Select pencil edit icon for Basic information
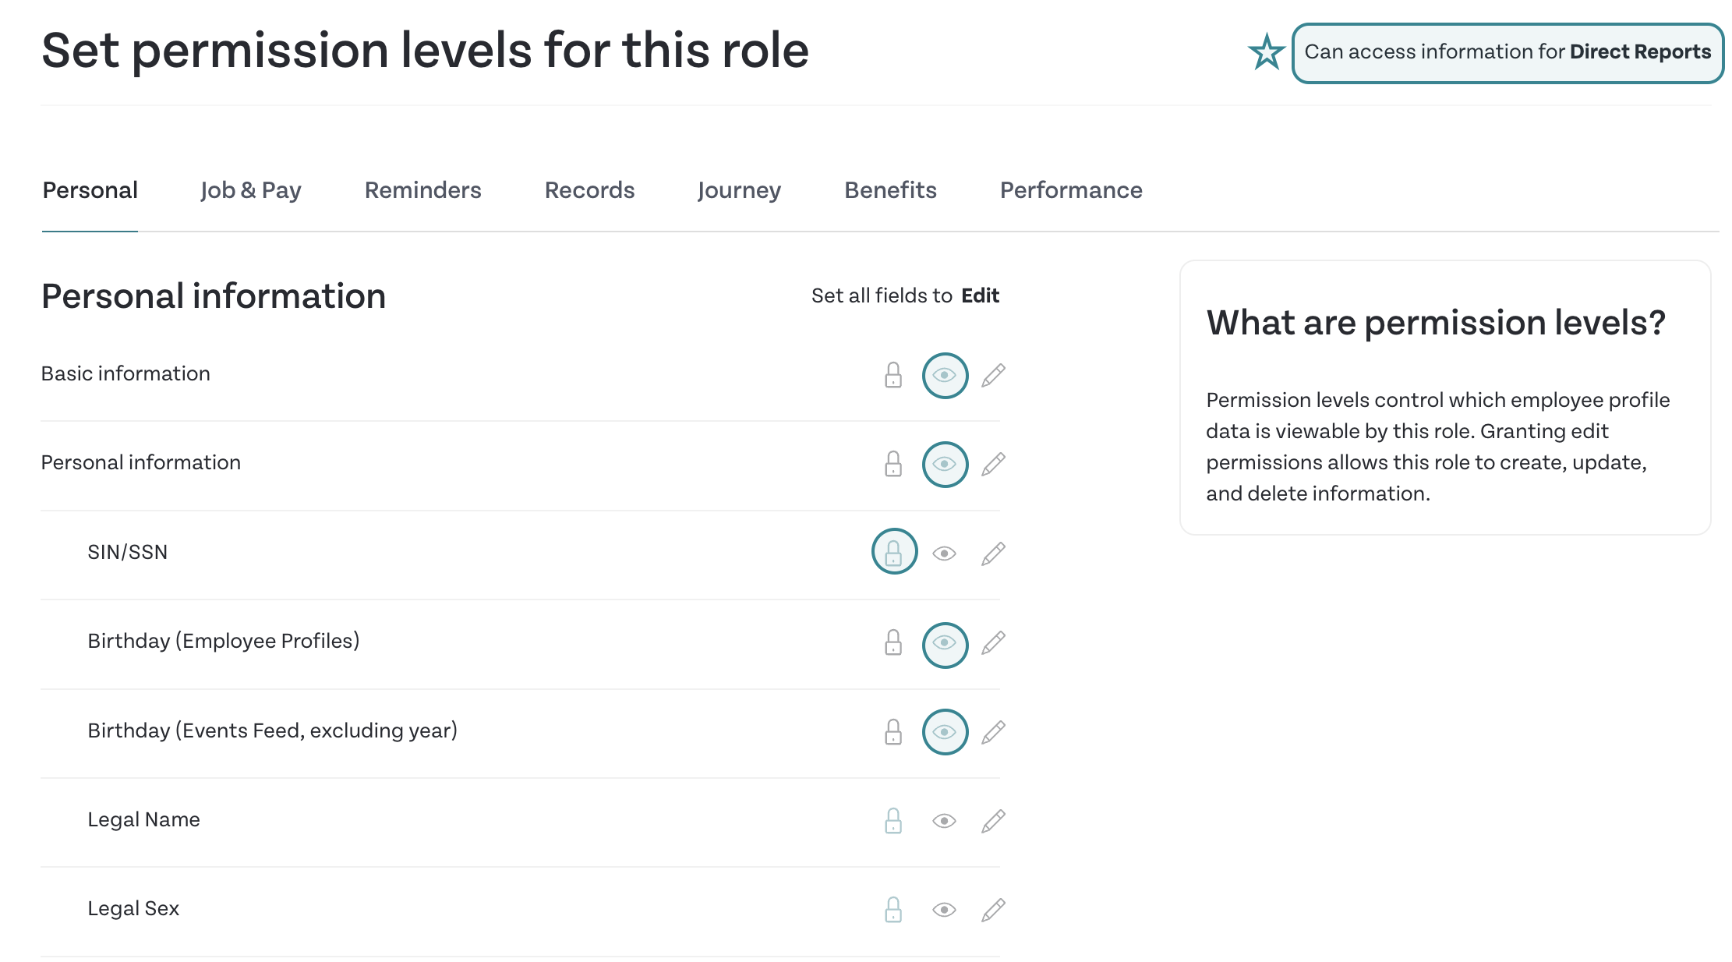This screenshot has width=1732, height=962. [x=993, y=375]
